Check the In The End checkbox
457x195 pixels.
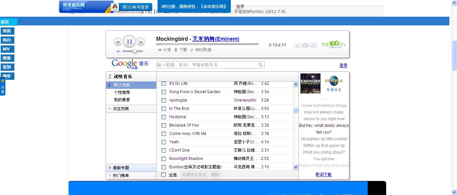164,109
